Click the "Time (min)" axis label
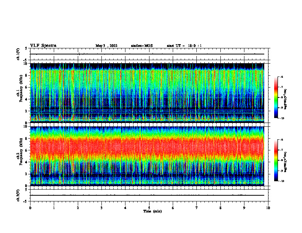Screen dimensions: 302x233 click(x=153, y=211)
